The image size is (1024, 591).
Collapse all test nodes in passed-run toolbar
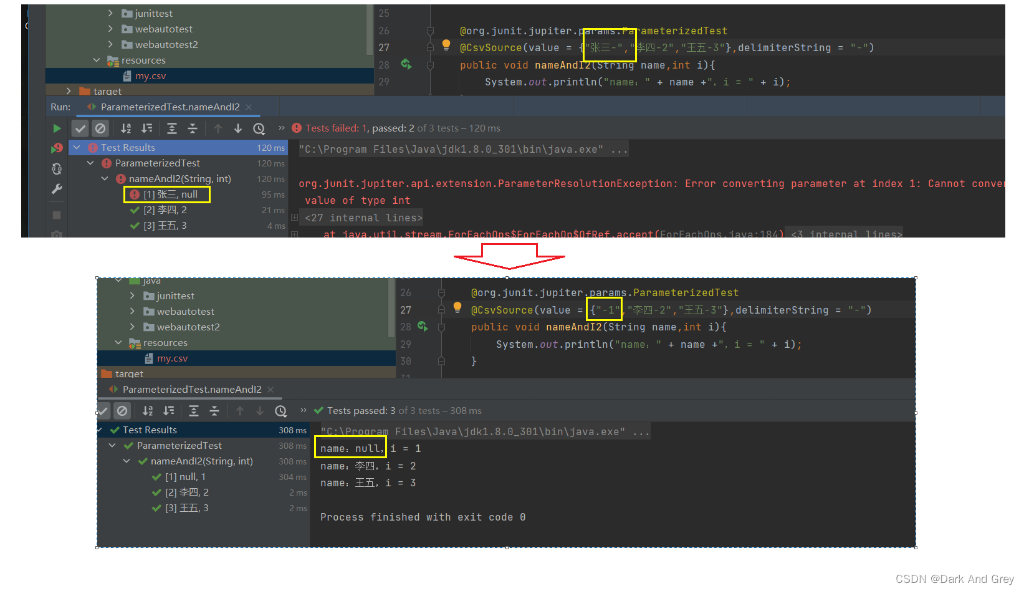point(214,411)
